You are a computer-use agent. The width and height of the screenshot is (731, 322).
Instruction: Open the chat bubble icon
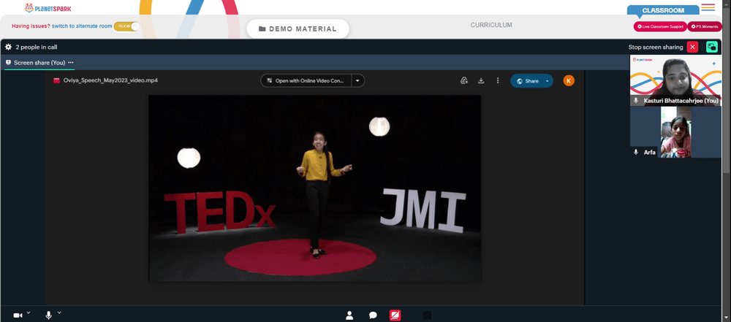click(x=373, y=315)
